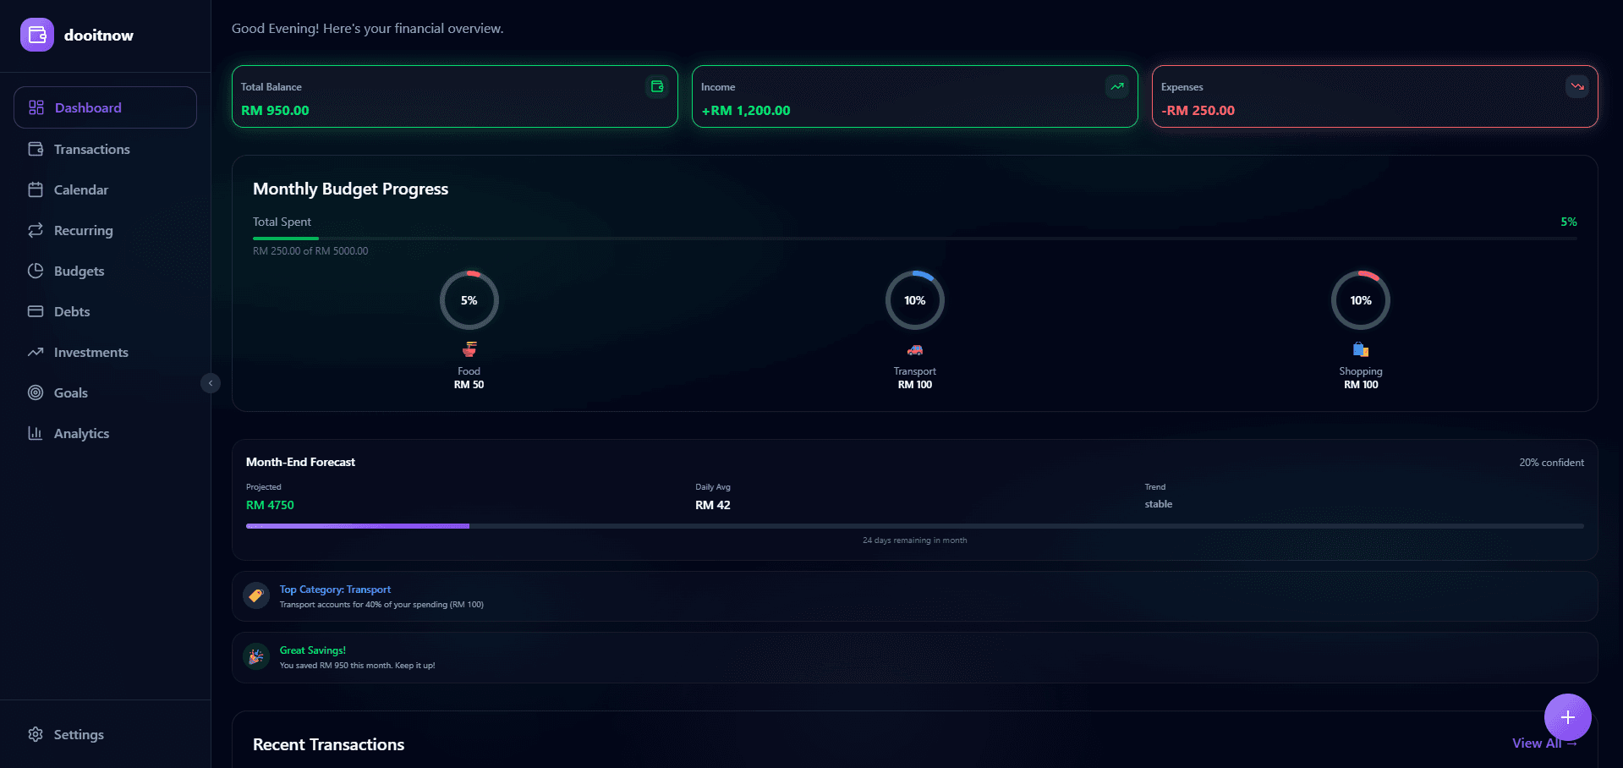Go to the Calendar section
This screenshot has height=768, width=1623.
click(x=81, y=189)
